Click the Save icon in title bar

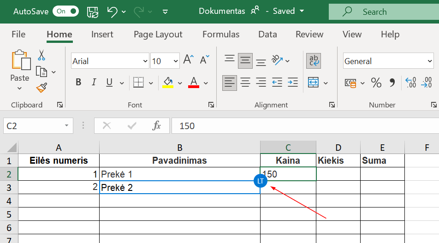93,12
